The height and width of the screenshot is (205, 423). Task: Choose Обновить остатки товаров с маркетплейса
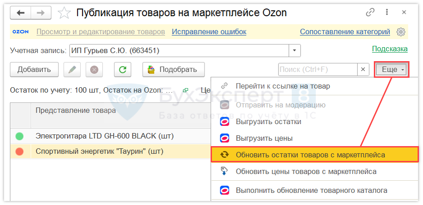pos(314,155)
